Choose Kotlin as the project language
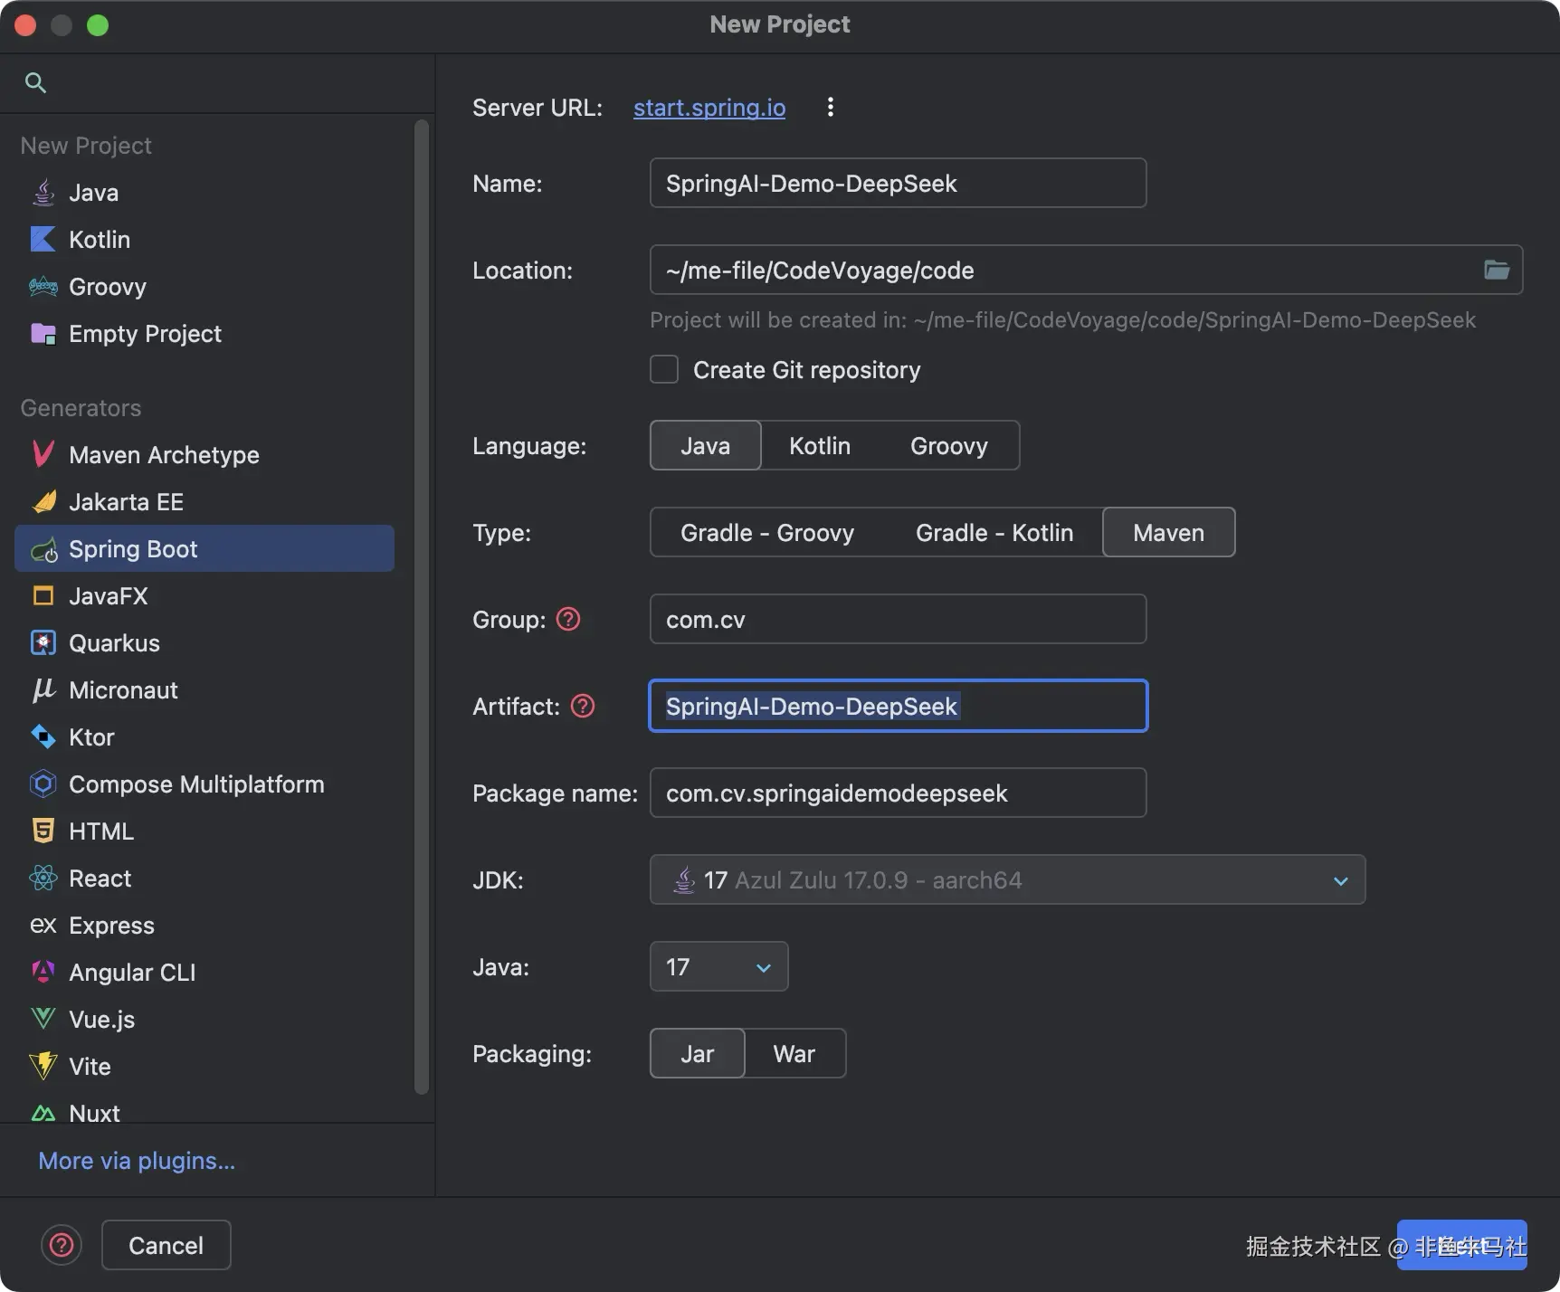Image resolution: width=1560 pixels, height=1292 pixels. tap(819, 446)
